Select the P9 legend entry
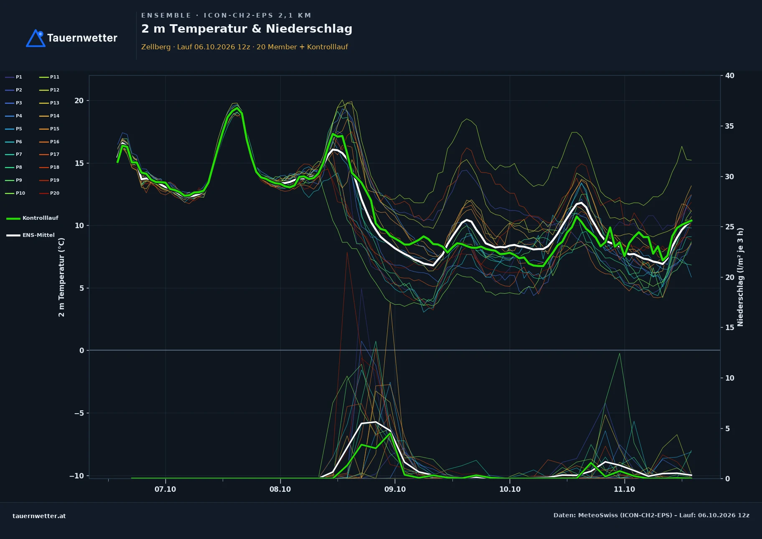Viewport: 762px width, 539px height. [14, 180]
